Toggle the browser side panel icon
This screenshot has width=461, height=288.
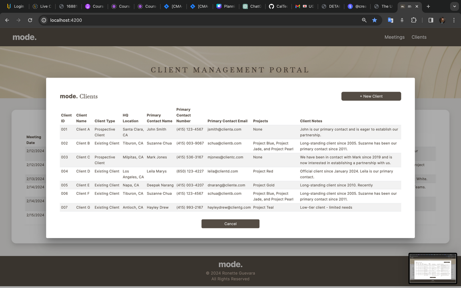coord(431,20)
